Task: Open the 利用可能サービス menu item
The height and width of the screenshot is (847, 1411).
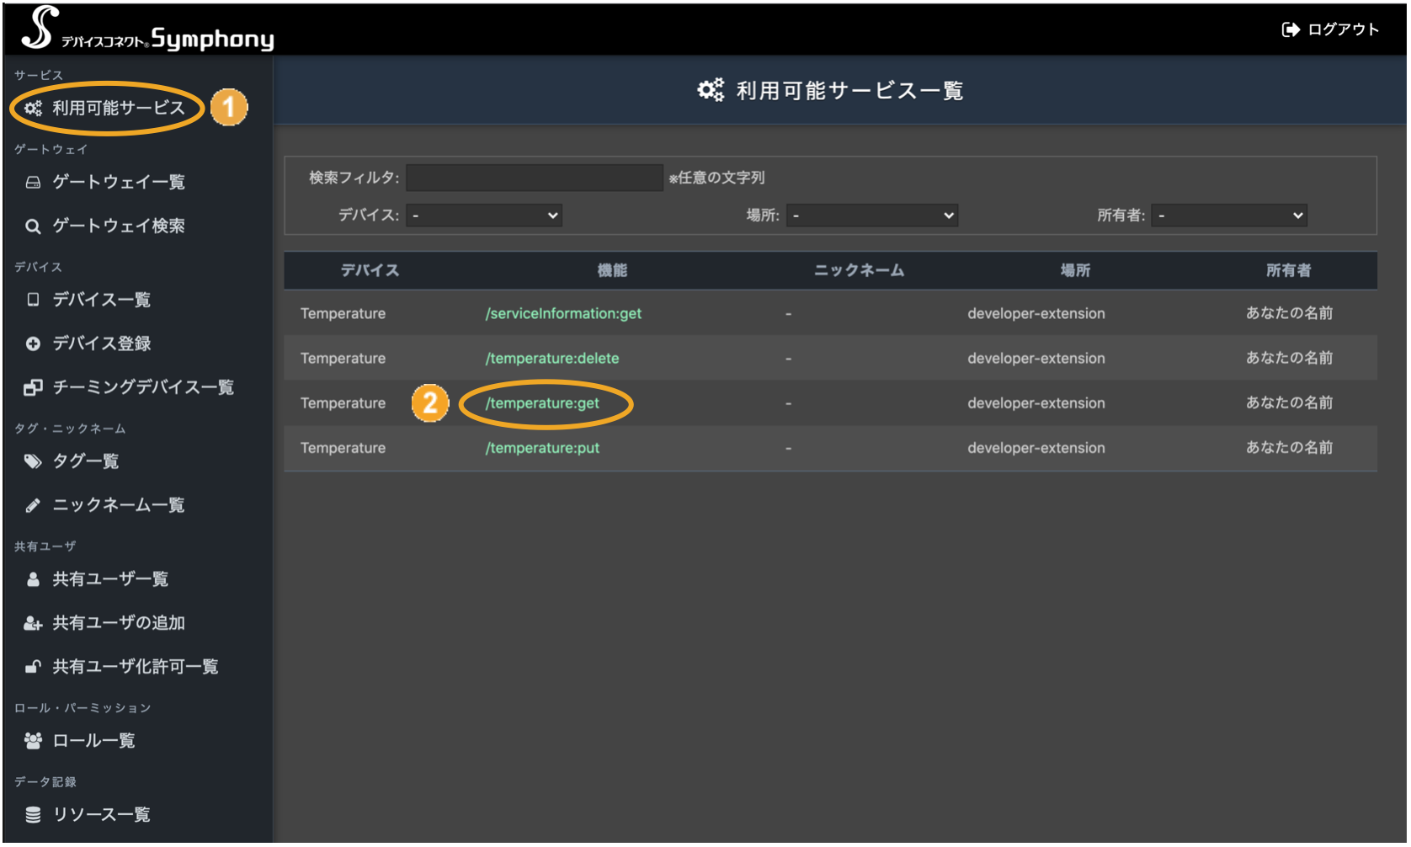Action: click(x=119, y=109)
